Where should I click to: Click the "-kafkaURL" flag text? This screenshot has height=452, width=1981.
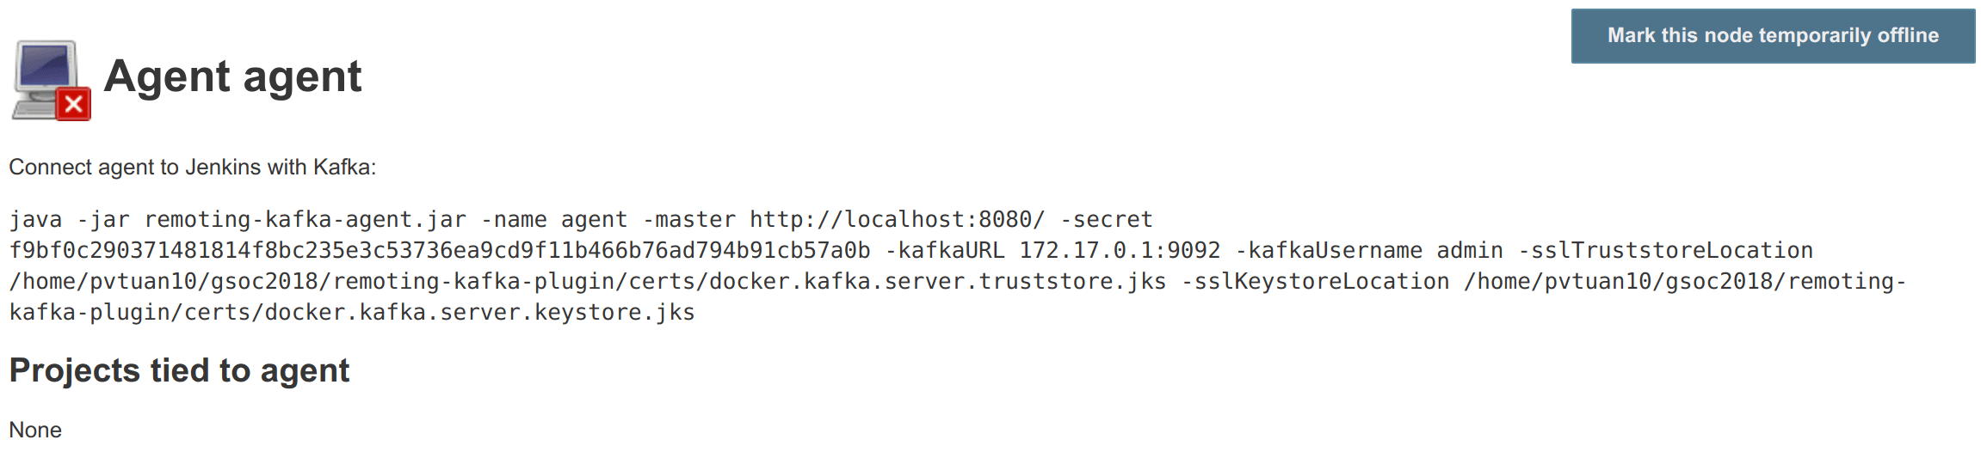click(944, 251)
